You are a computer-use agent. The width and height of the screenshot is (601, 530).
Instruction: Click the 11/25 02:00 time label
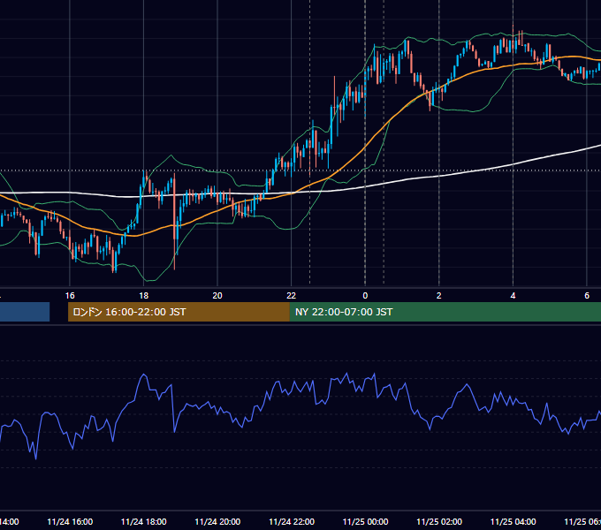(439, 521)
